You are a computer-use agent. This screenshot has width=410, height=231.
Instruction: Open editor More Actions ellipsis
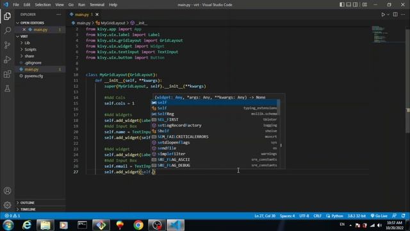403,14
